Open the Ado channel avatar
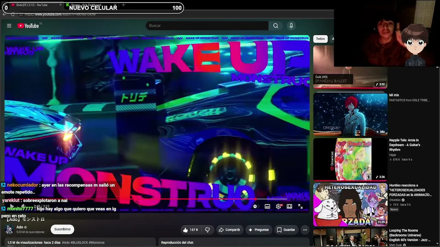 [x=9, y=230]
